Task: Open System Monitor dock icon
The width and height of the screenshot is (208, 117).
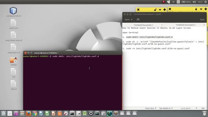Action: pyautogui.click(x=97, y=113)
